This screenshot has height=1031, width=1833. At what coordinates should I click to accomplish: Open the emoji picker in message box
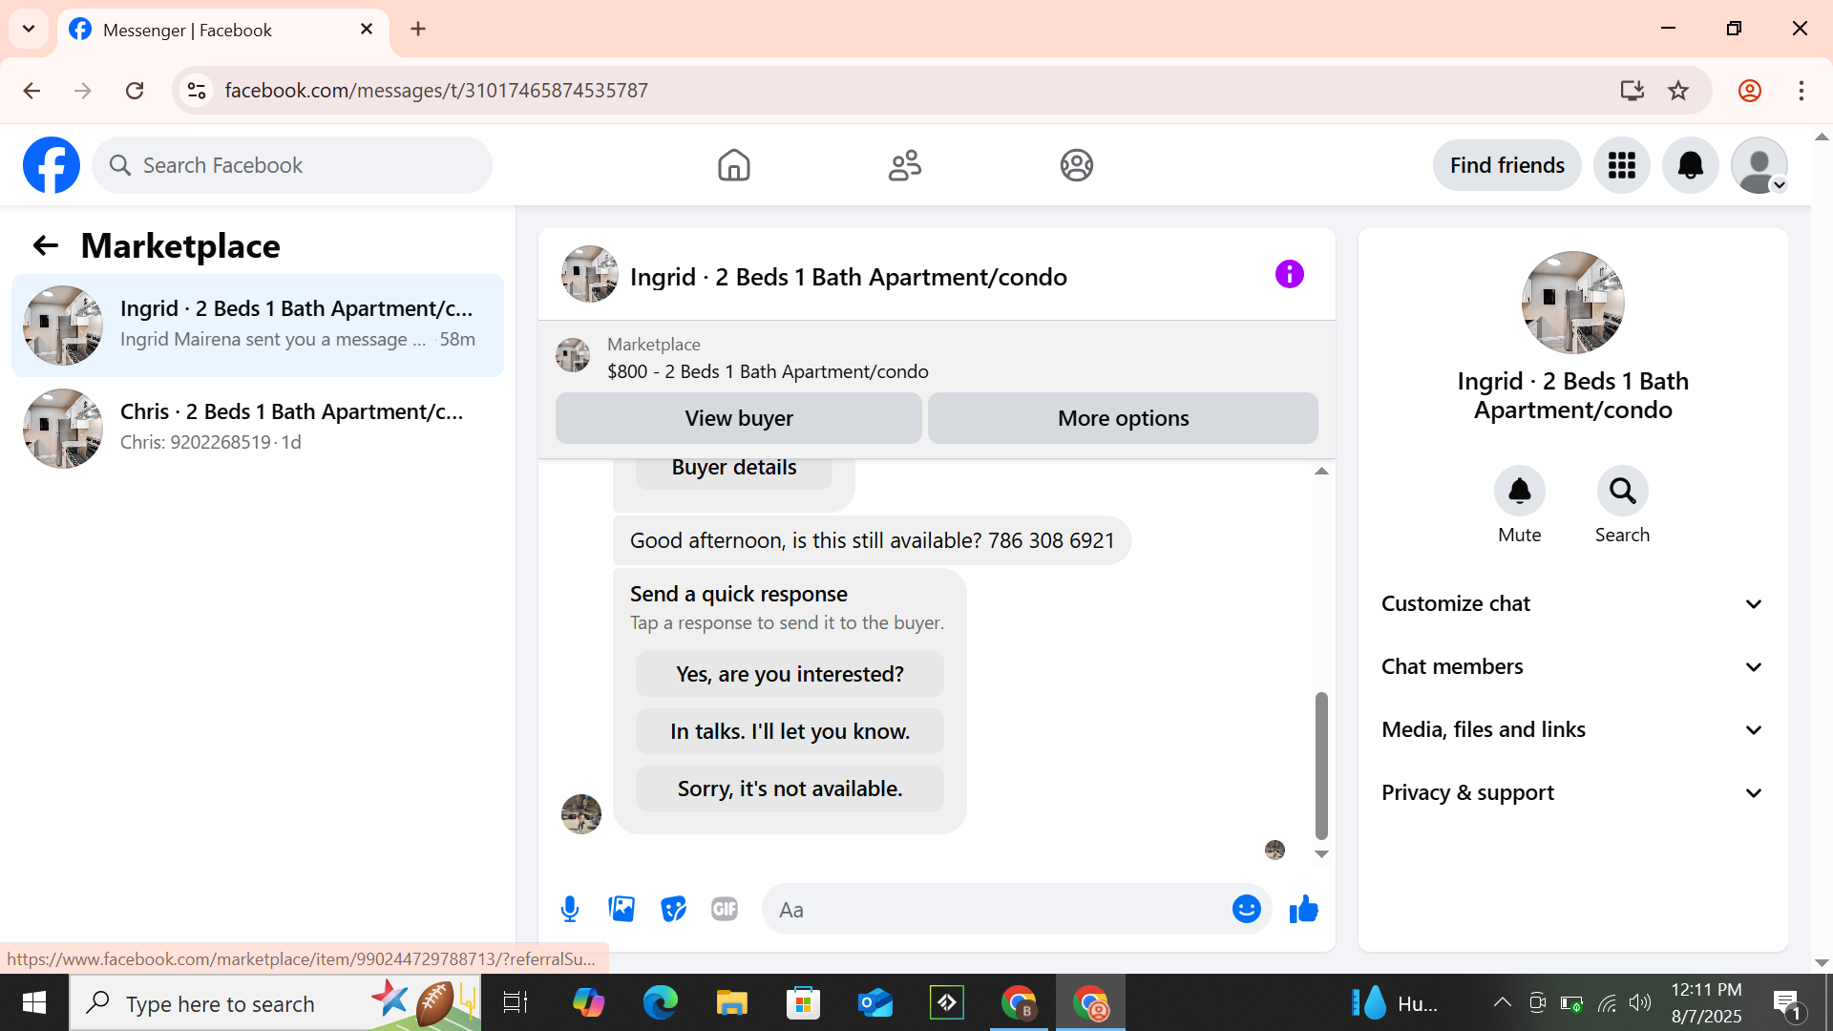[1246, 909]
